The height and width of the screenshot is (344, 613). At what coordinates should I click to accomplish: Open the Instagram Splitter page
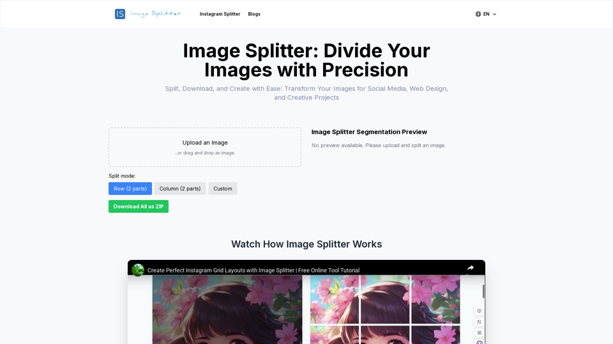coord(220,14)
